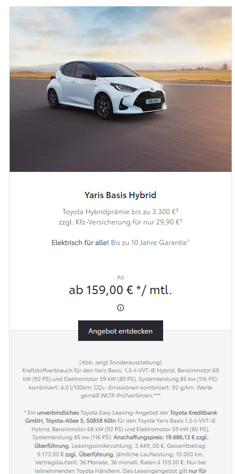The height and width of the screenshot is (474, 235).
Task: Click the small Ab label above price
Action: point(120,277)
